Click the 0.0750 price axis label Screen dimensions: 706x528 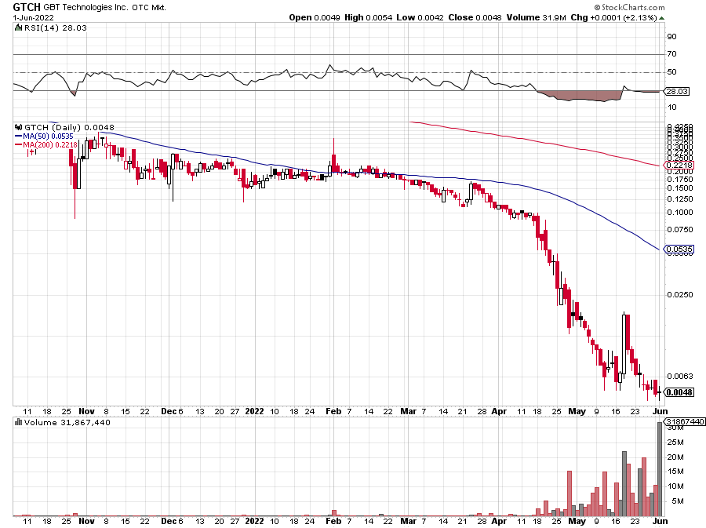(x=680, y=230)
